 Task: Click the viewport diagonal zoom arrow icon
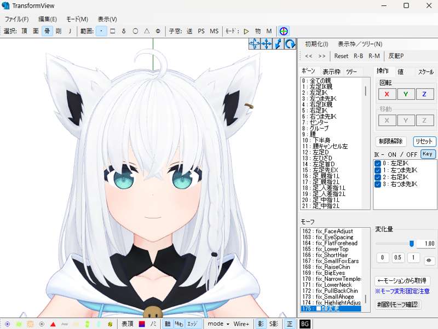point(278,44)
